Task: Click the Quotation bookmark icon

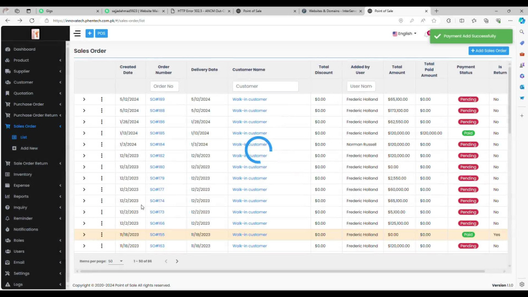Action: point(7,93)
